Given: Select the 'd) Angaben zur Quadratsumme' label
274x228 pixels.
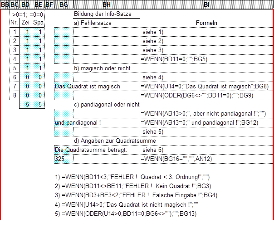Looking at the screenshot, I should (111, 141).
